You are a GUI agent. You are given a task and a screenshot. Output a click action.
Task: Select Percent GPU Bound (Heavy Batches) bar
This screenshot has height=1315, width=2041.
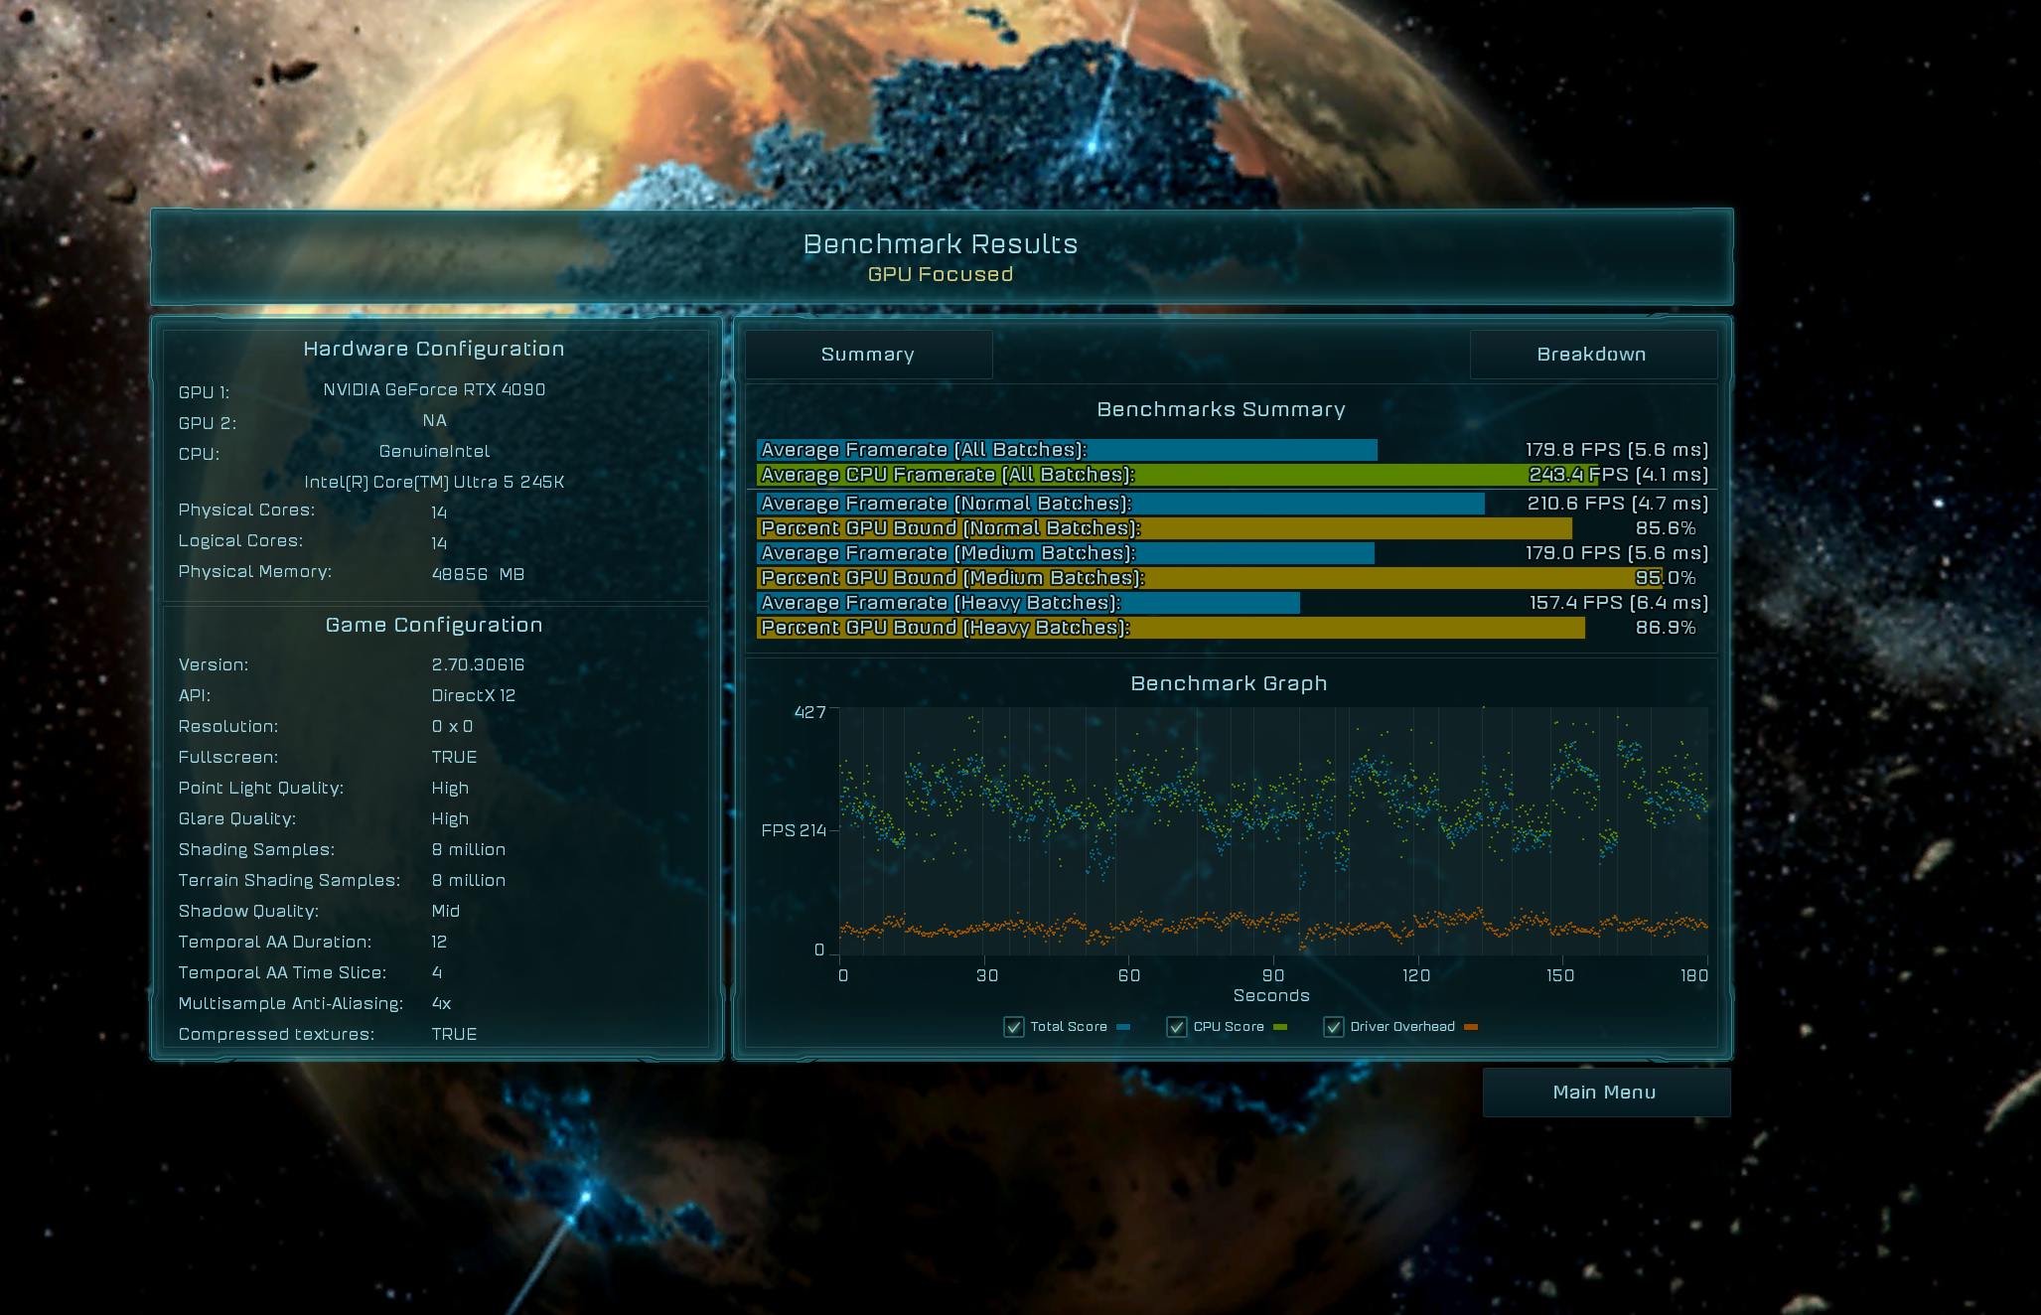coord(1171,628)
